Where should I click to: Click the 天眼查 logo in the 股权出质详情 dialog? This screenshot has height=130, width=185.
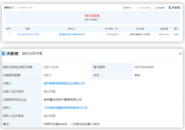pos(10,54)
